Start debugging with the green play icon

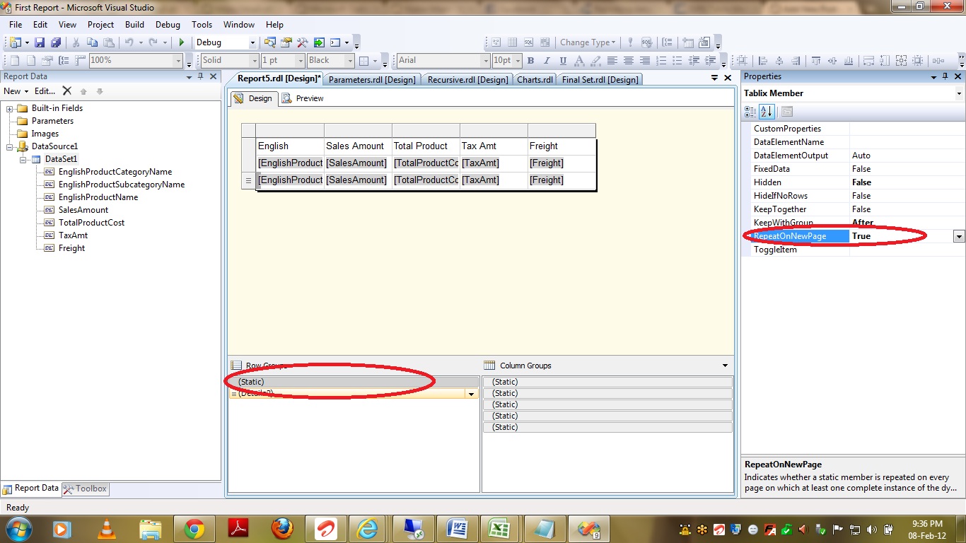182,42
